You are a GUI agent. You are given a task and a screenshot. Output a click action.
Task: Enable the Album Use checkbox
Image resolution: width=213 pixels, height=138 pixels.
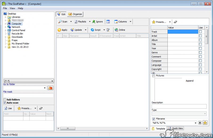(x=200, y=40)
